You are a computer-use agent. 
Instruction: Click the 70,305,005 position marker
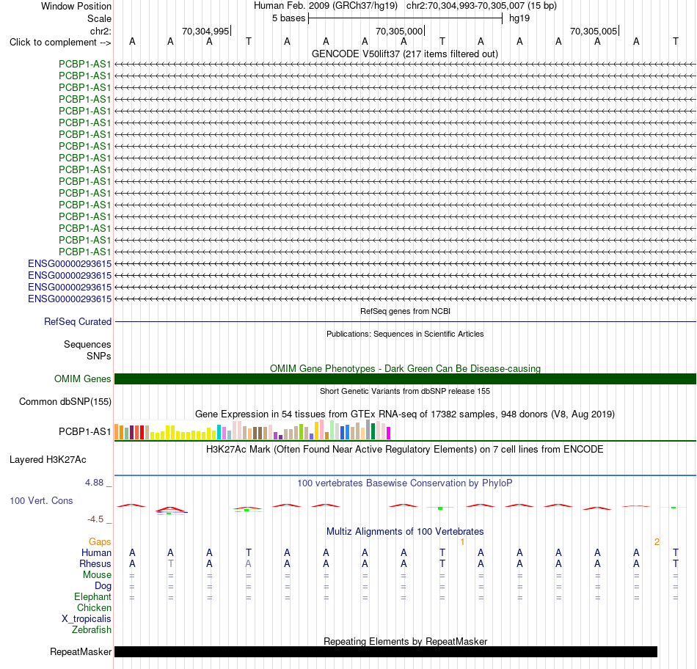point(594,31)
